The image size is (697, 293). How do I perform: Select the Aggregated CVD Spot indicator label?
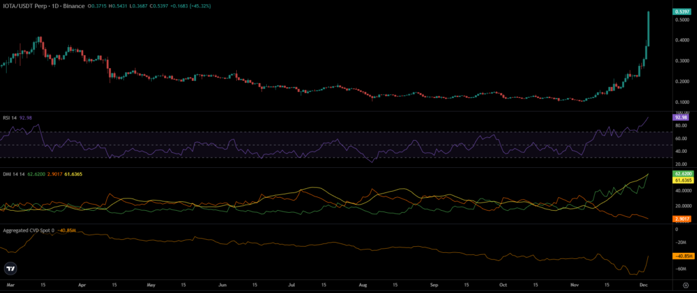click(x=29, y=231)
